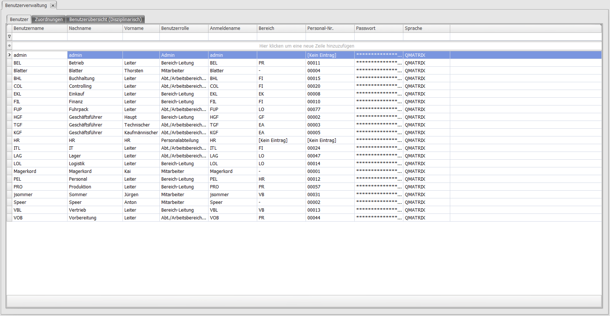Select the row selector for user Blatter
The width and height of the screenshot is (610, 316).
[9, 71]
